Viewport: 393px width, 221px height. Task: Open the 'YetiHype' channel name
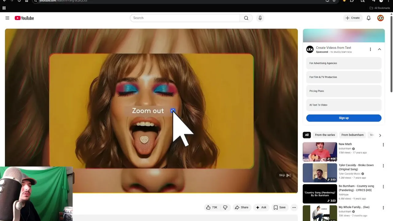tap(344, 195)
